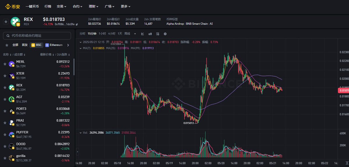Collapse the Vol indicator row chevron
The width and height of the screenshot is (349, 167).
pyautogui.click(x=81, y=132)
